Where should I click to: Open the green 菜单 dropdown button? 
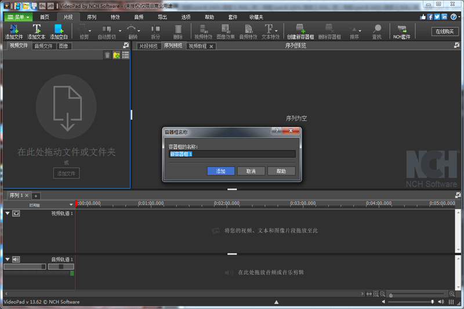(x=19, y=17)
